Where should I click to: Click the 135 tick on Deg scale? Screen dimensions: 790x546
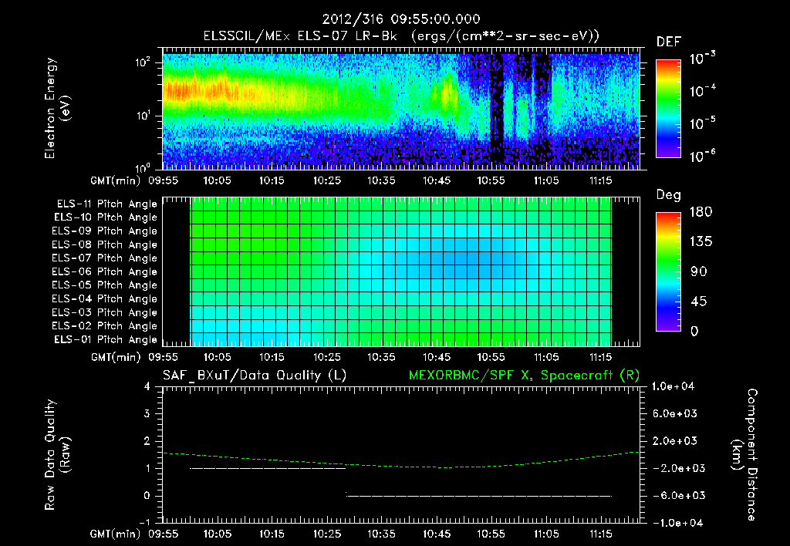click(701, 241)
